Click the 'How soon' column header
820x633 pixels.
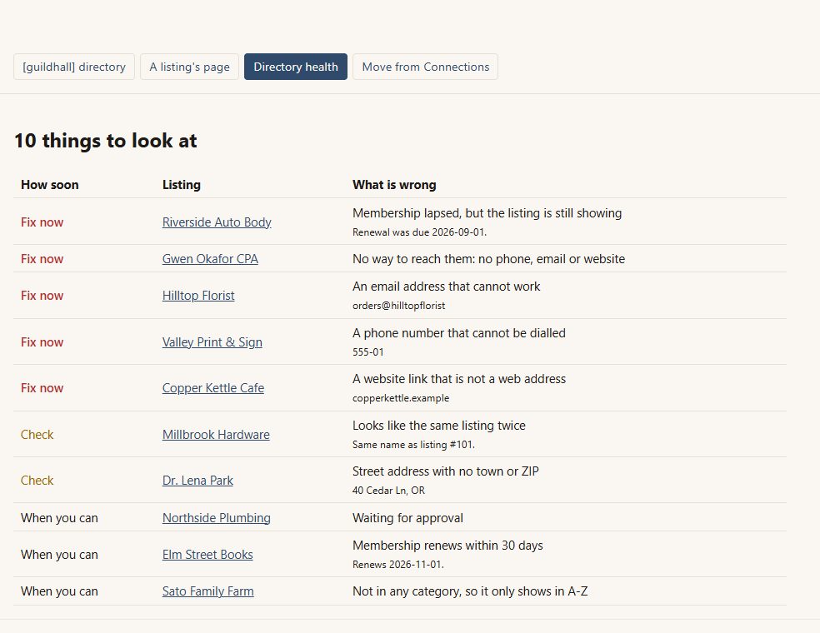tap(50, 185)
